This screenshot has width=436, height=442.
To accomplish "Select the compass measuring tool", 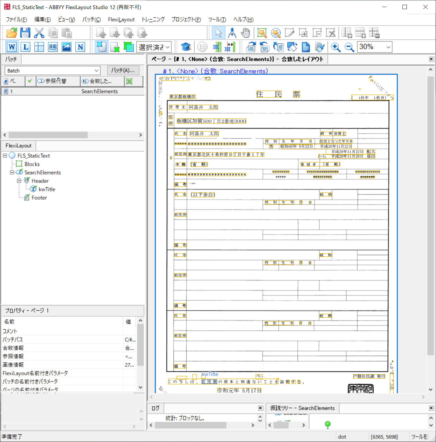I will [232, 33].
